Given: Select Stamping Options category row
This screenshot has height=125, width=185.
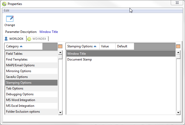Looking at the screenshot, I should pyautogui.click(x=31, y=83).
